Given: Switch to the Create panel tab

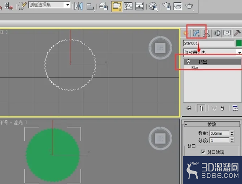Looking at the screenshot, I should point(186,33).
